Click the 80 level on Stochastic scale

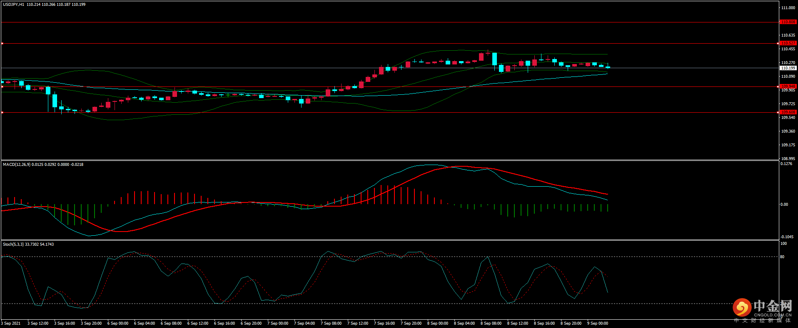pyautogui.click(x=782, y=257)
